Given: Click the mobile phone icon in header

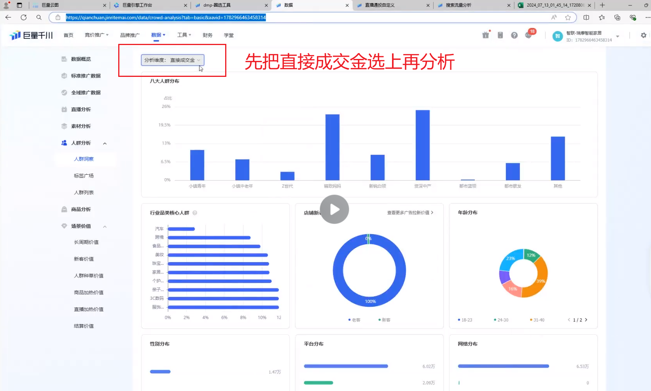Looking at the screenshot, I should [x=500, y=35].
